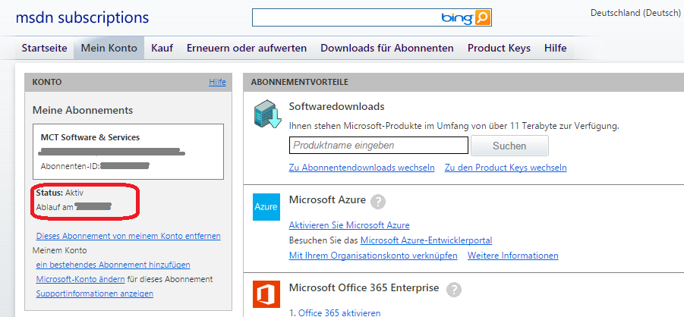
Task: Open help bubble next to Microsoft Azure
Action: click(378, 202)
